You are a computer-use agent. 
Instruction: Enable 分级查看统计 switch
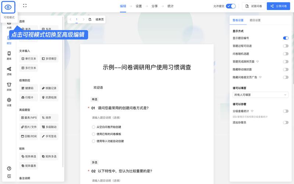click(x=286, y=111)
